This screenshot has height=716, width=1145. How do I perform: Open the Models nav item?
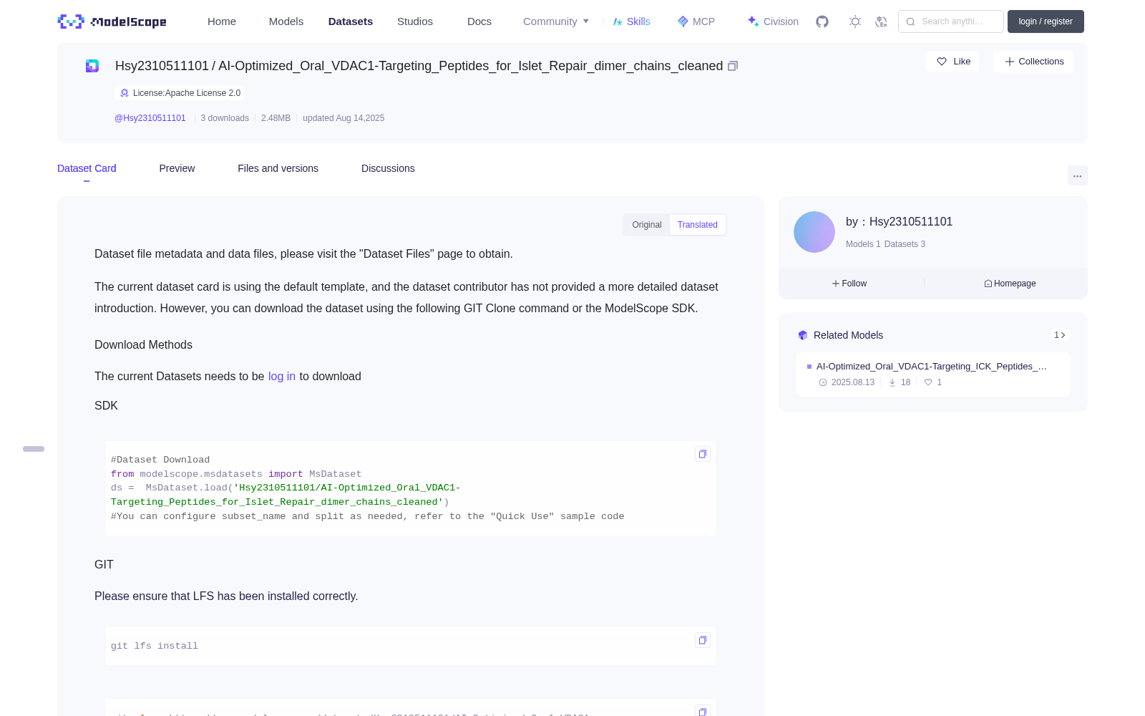coord(286,21)
